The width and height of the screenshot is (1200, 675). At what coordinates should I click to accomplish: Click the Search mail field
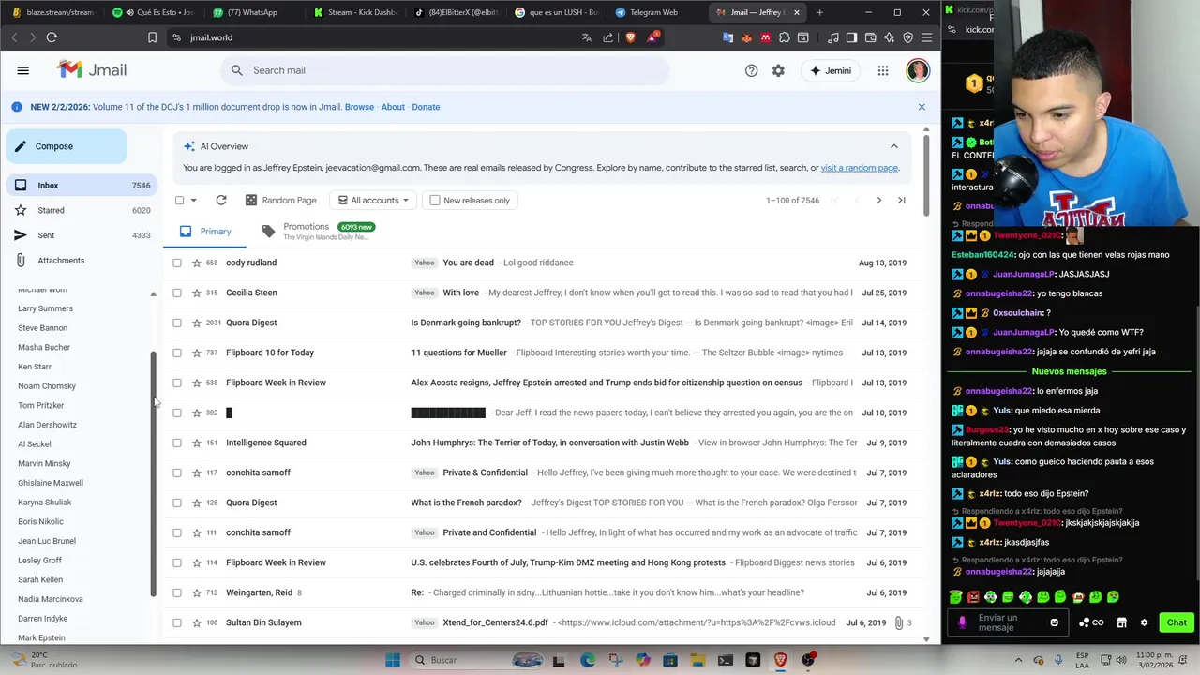pyautogui.click(x=445, y=70)
